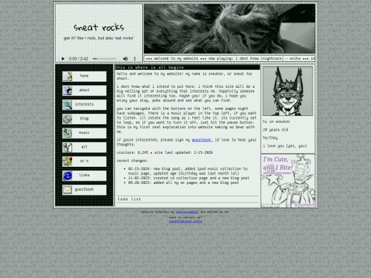Go to the oc's page

(x=85, y=161)
